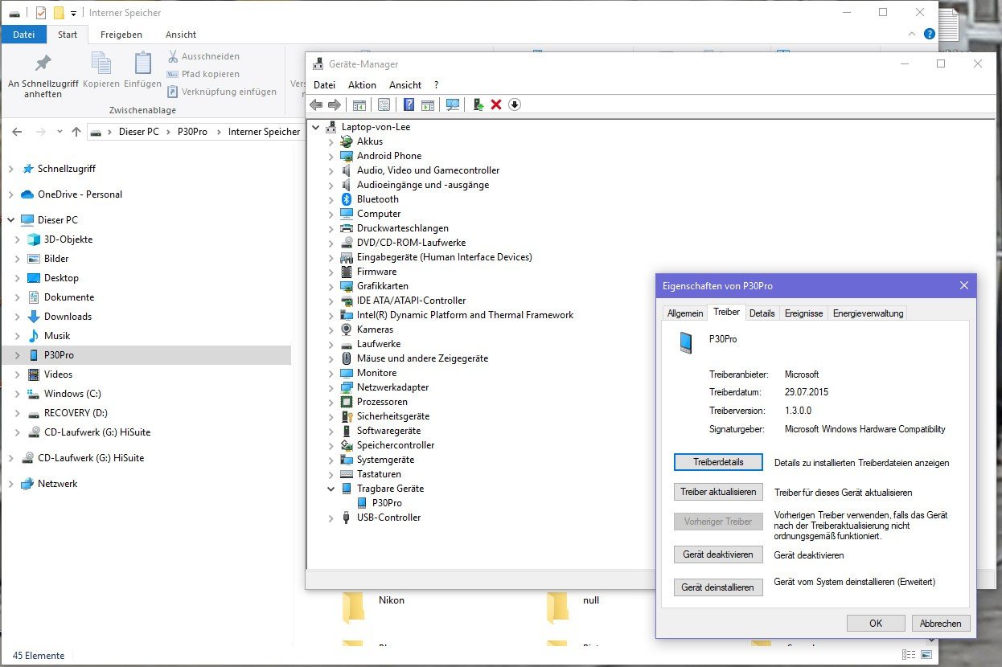This screenshot has height=667, width=1002.
Task: Expand the Netzwerkadapter category
Action: point(331,387)
